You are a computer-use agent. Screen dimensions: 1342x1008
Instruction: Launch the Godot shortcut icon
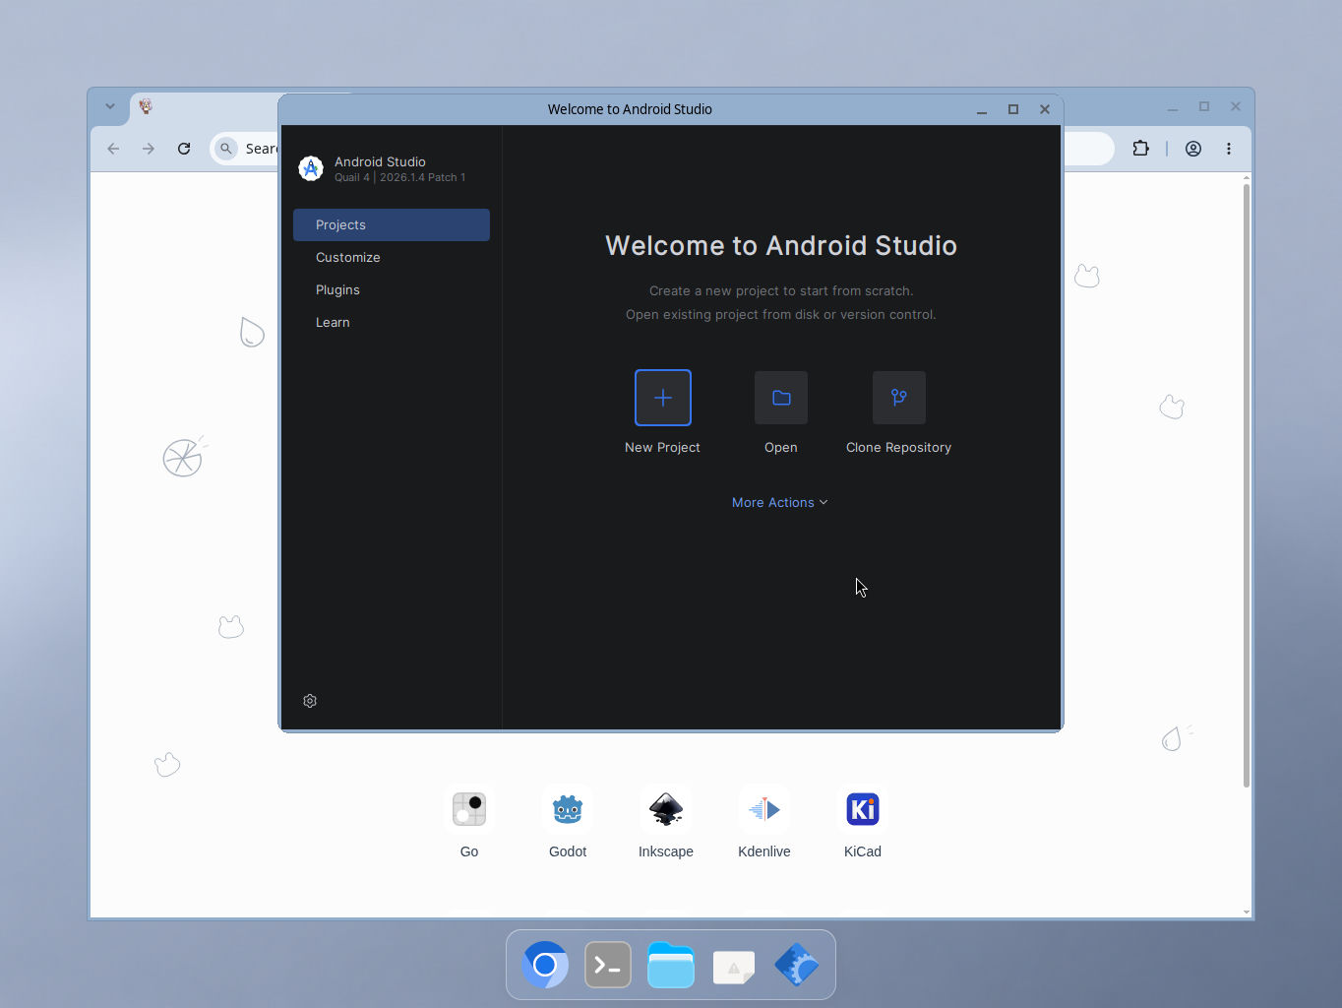click(568, 809)
